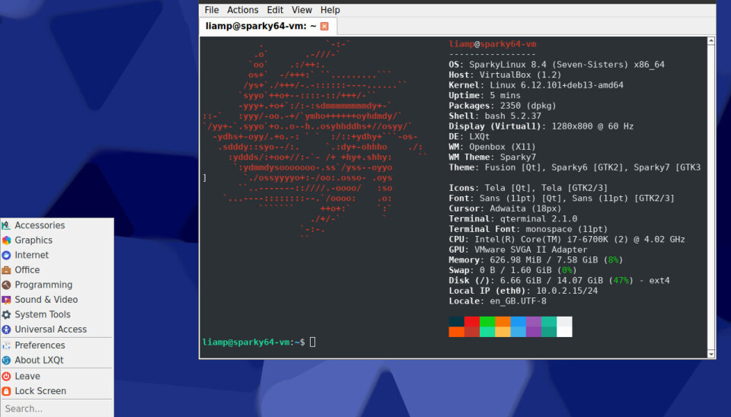The image size is (731, 417).
Task: Click the Leave power icon
Action: point(6,377)
